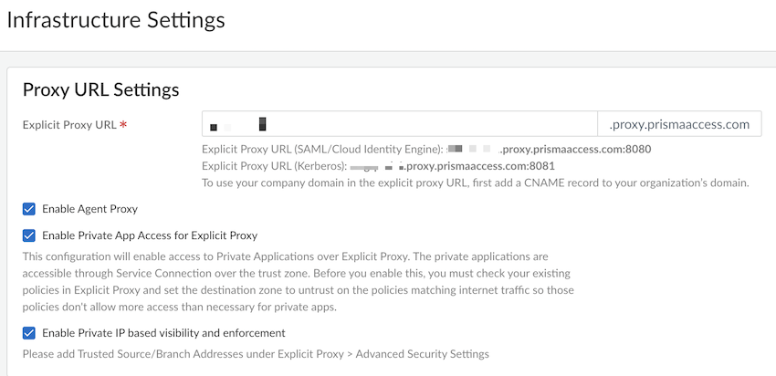776x376 pixels.
Task: Click the Proxy URL Settings section heading
Action: [100, 89]
